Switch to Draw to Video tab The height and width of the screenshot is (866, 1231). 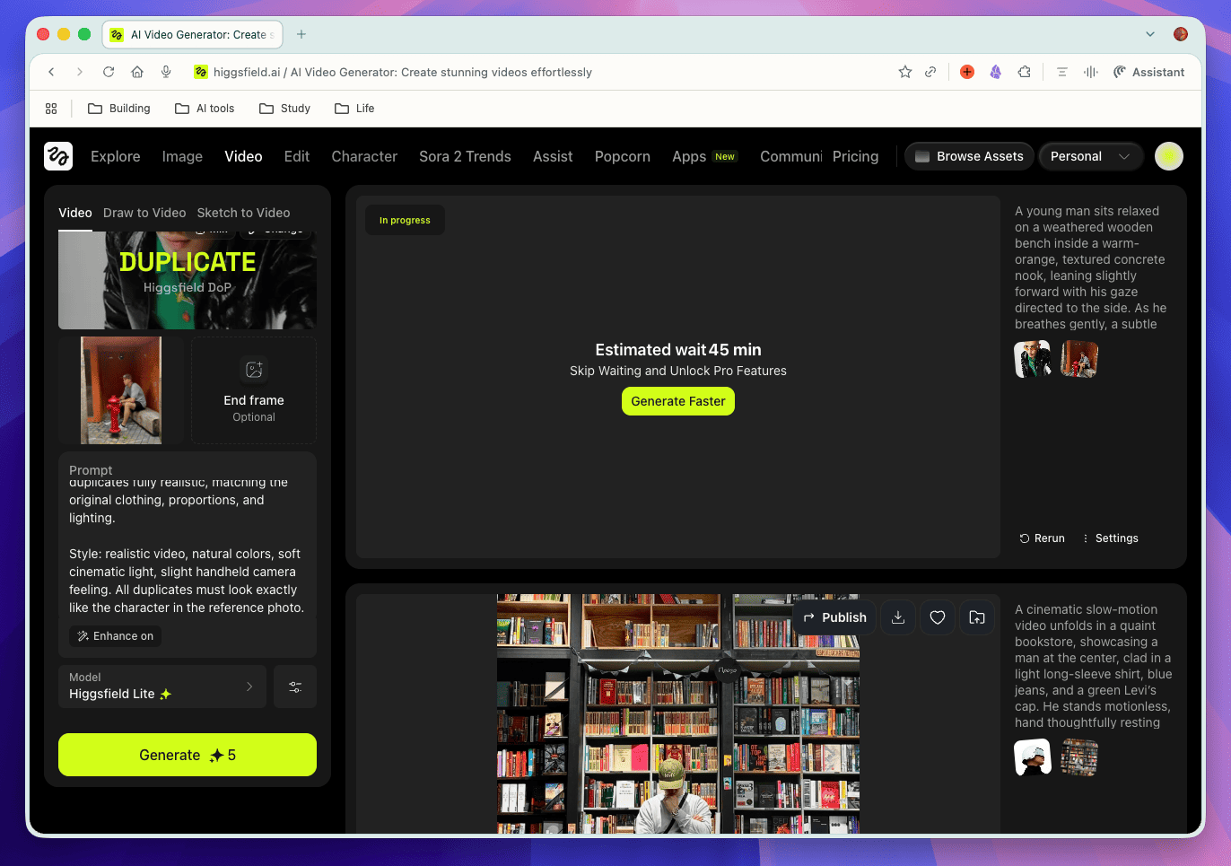pos(144,213)
